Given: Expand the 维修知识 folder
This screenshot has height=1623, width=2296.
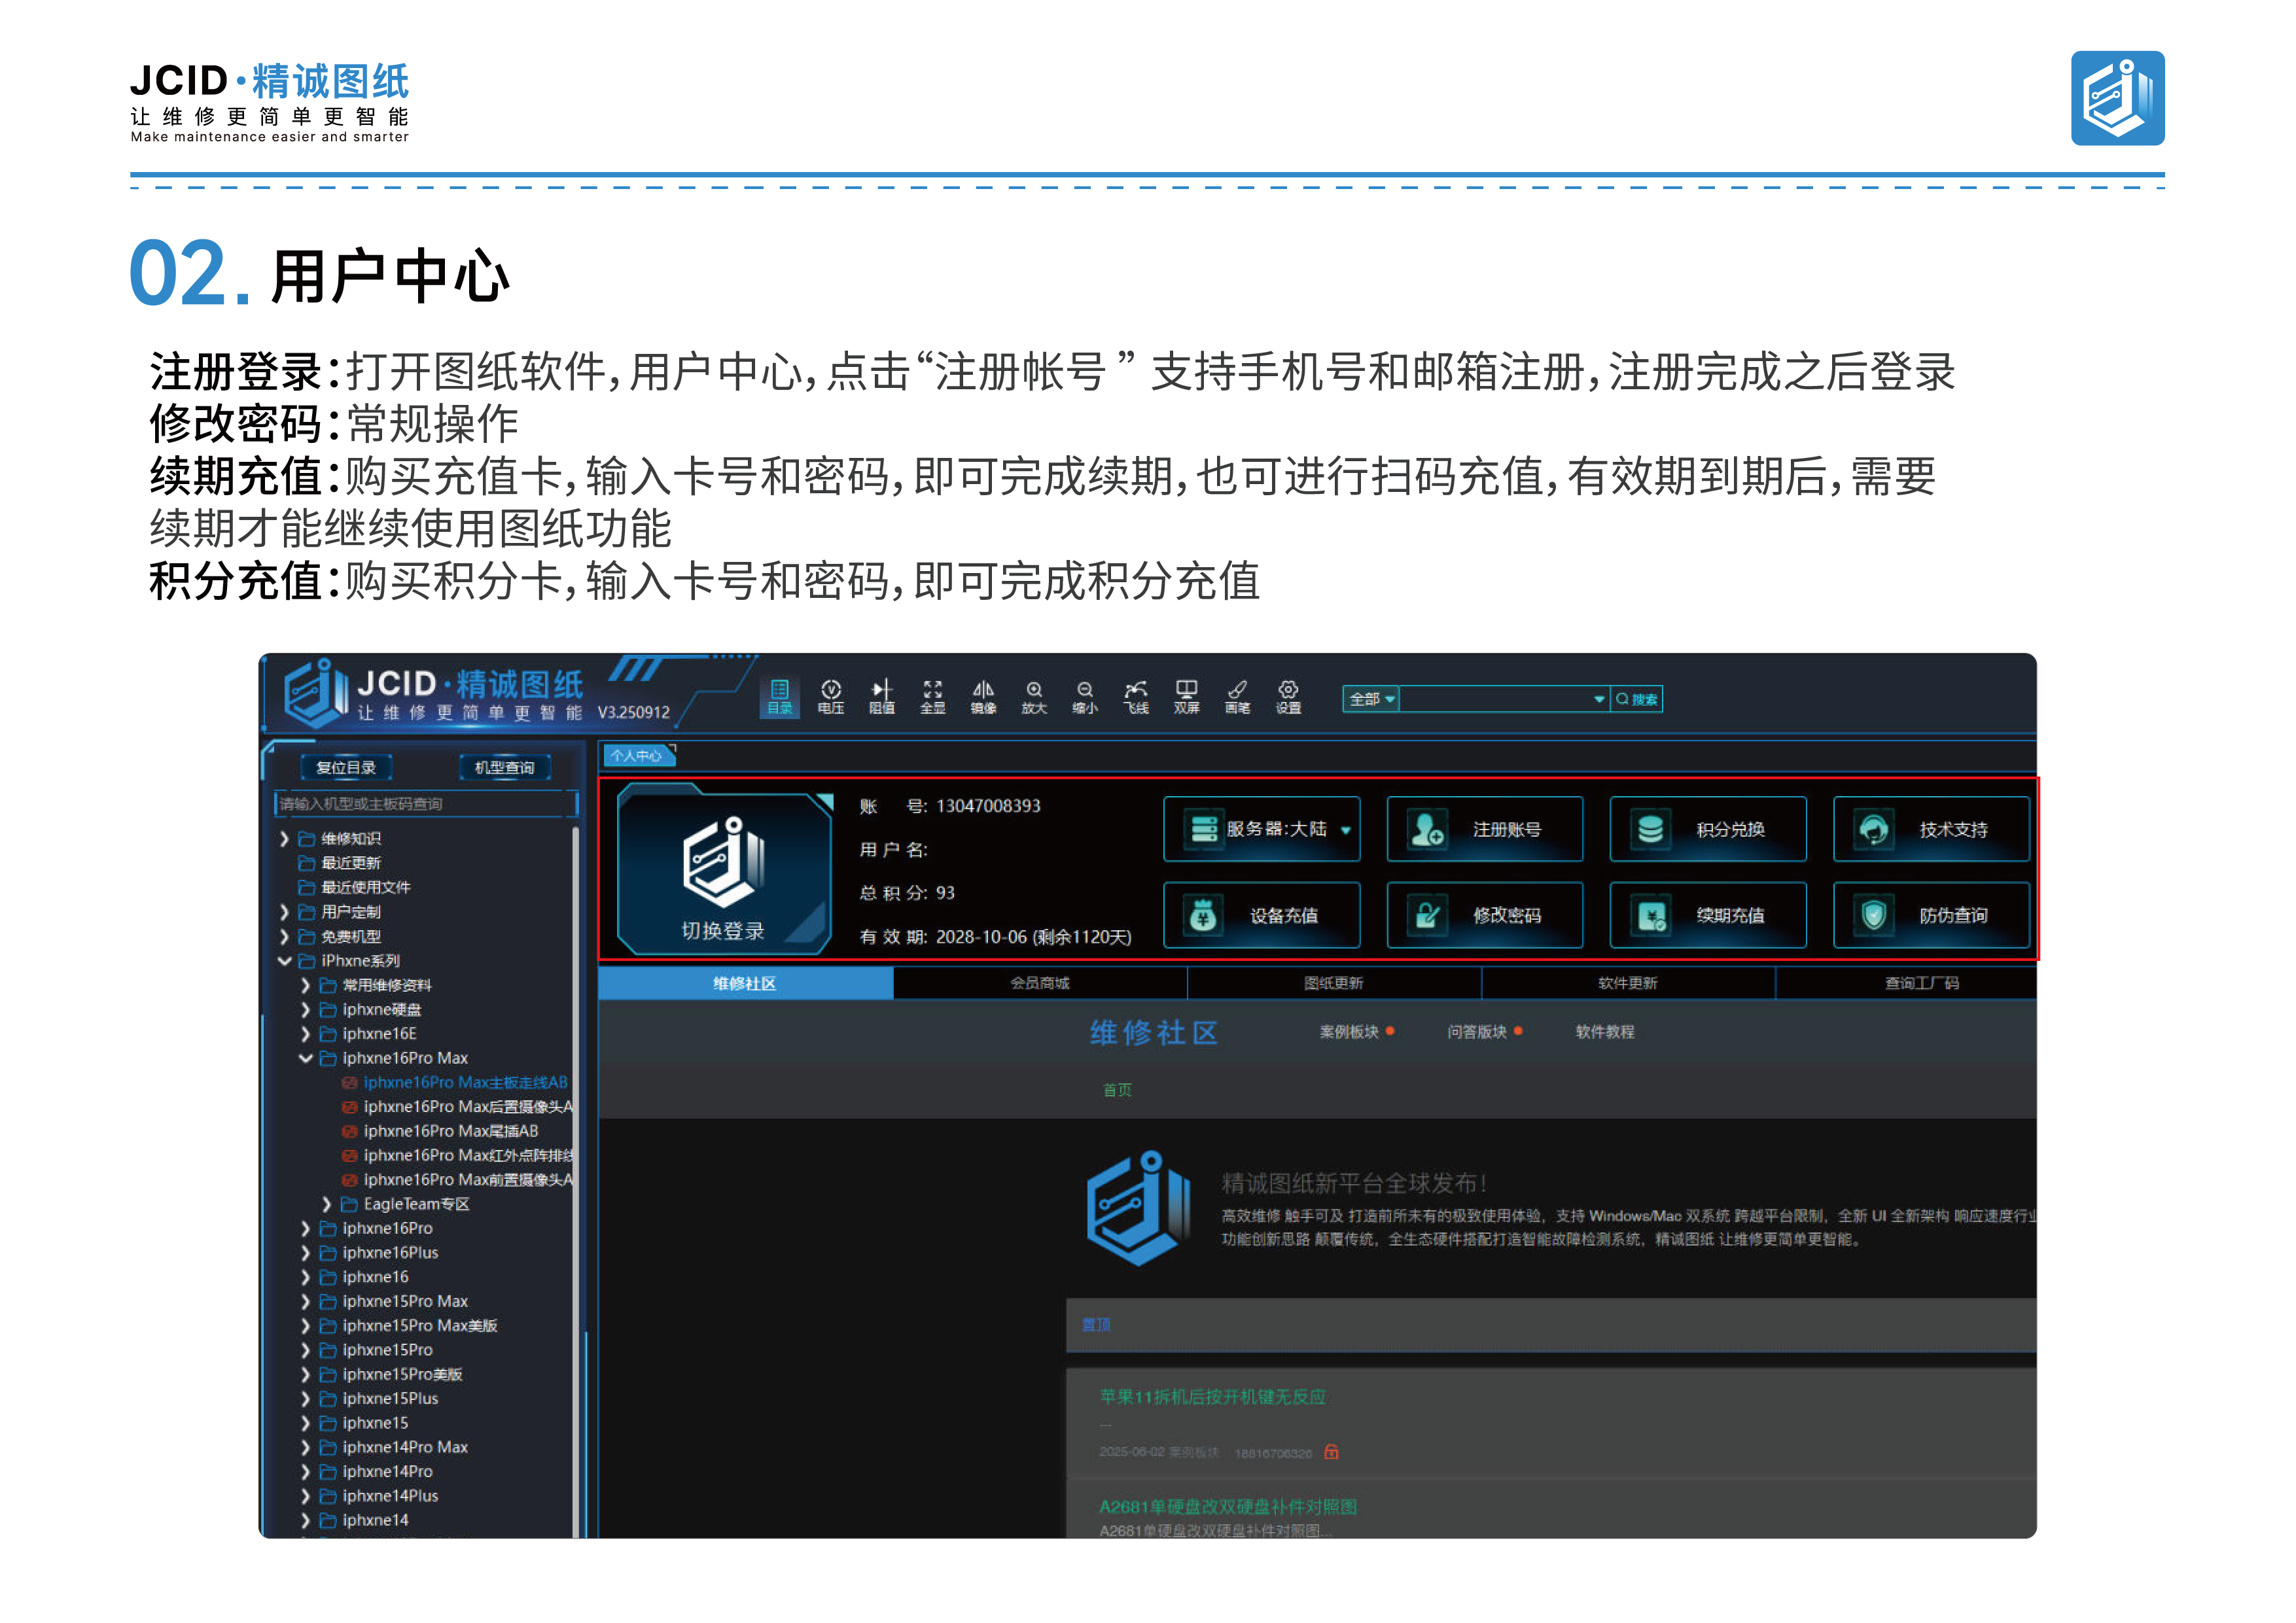Looking at the screenshot, I should click(284, 838).
